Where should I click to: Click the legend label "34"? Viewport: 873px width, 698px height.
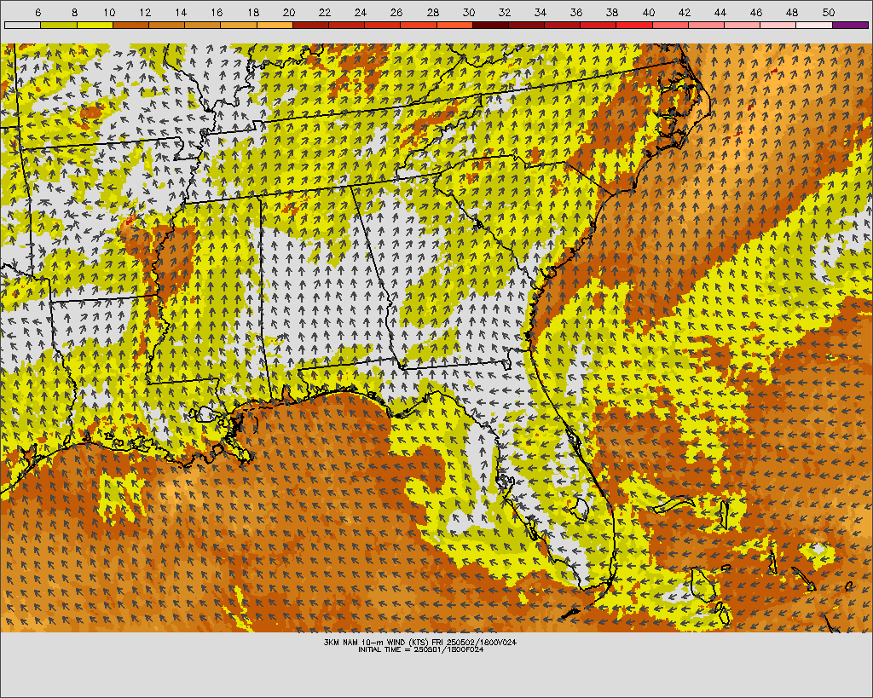point(540,12)
